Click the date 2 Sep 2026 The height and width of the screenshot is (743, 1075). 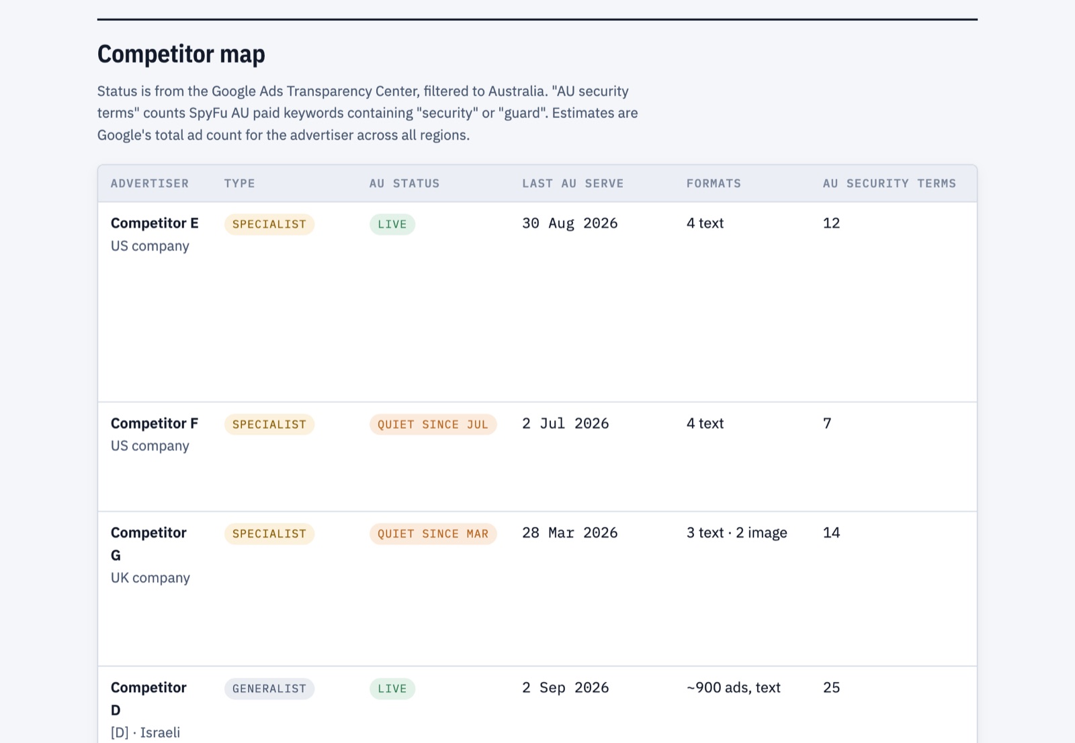pyautogui.click(x=566, y=688)
